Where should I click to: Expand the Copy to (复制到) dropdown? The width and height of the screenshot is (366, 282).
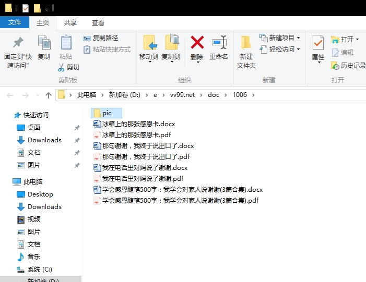click(172, 62)
